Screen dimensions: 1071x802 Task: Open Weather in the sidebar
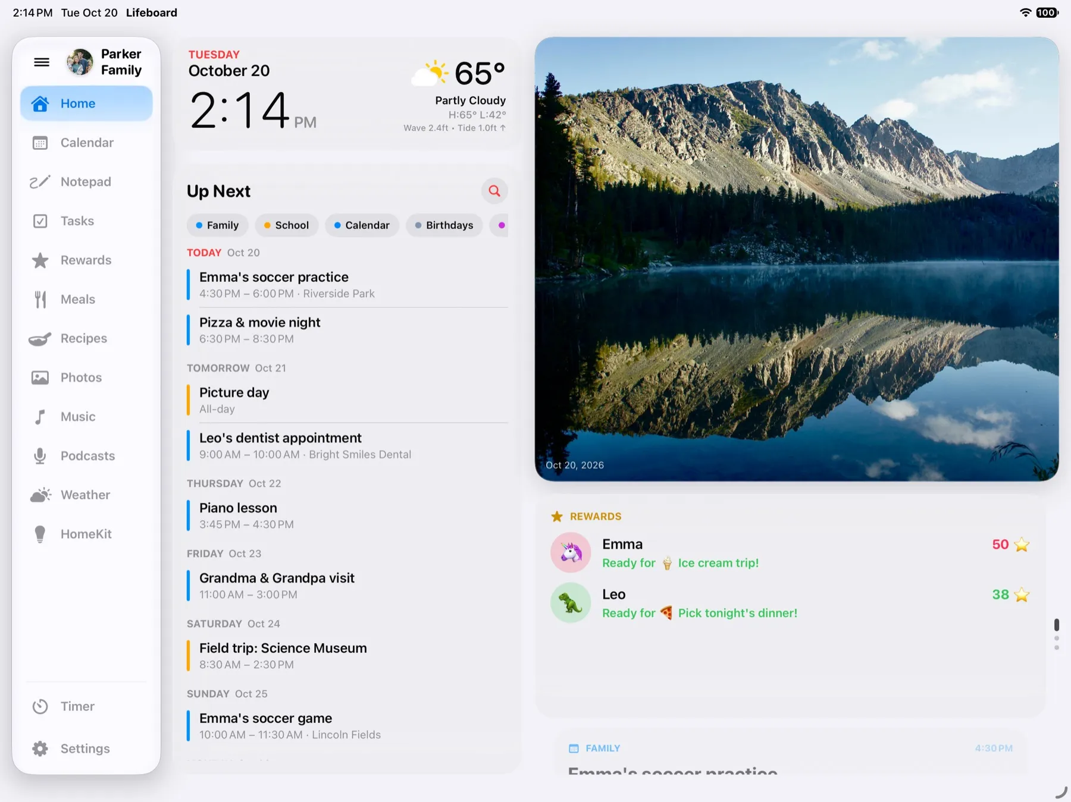tap(86, 495)
